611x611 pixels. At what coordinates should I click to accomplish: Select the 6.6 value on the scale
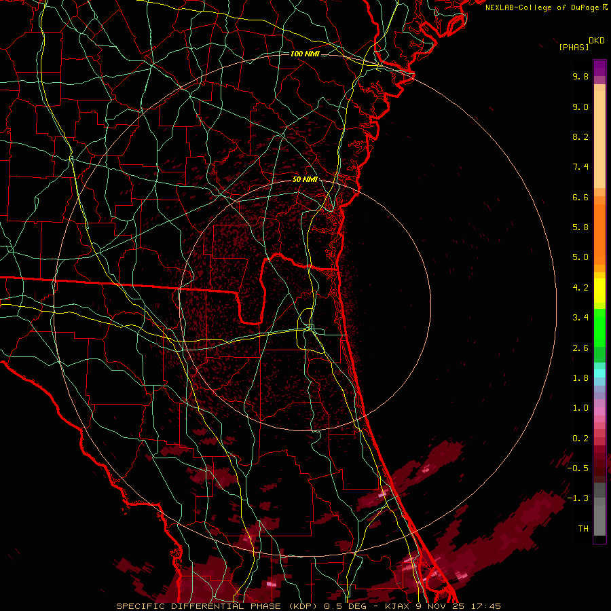pyautogui.click(x=580, y=197)
